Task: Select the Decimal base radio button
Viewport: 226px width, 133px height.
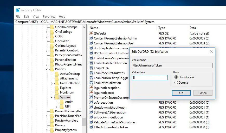Action: point(176,83)
